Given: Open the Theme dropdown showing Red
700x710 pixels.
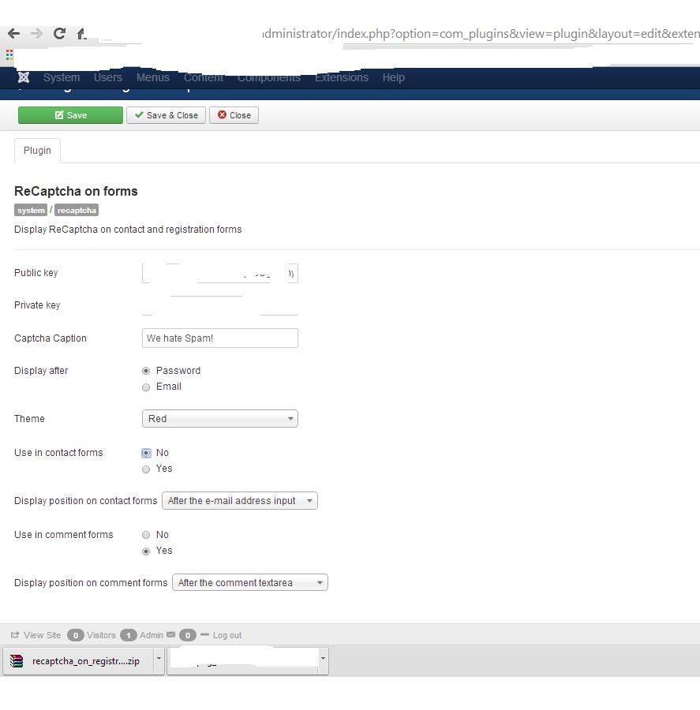Looking at the screenshot, I should (x=219, y=418).
